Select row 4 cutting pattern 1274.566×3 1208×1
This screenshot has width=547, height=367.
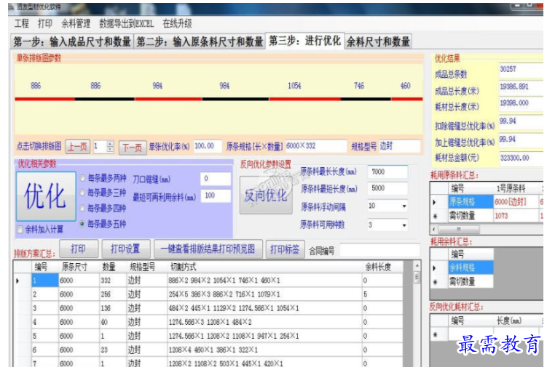[264, 322]
